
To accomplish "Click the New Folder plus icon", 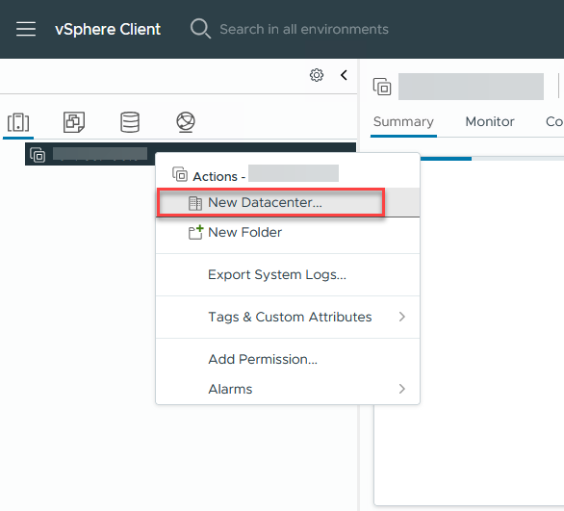I will pyautogui.click(x=195, y=232).
